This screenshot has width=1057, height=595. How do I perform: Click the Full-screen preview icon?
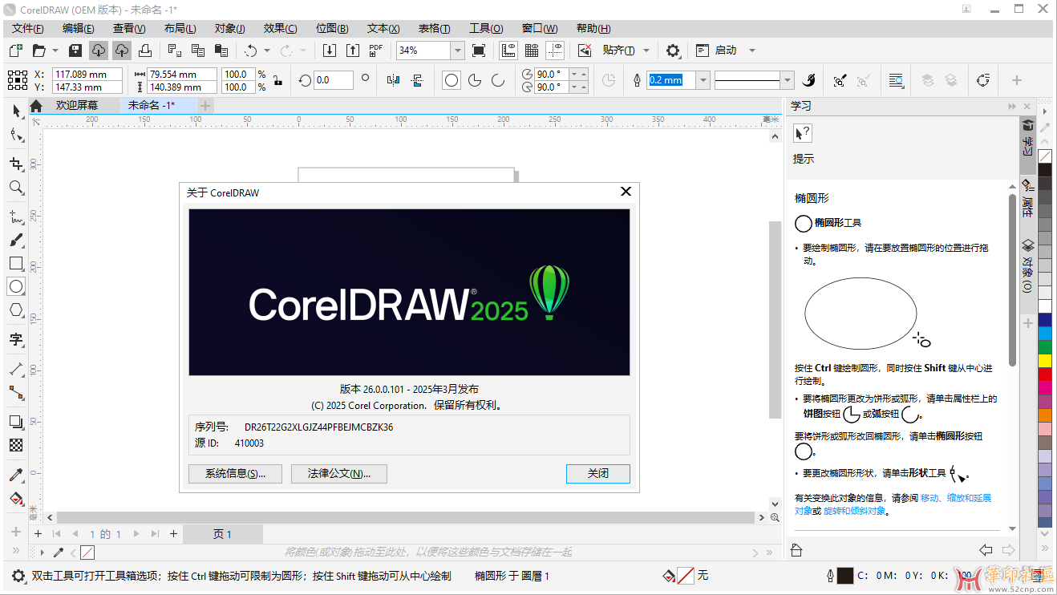tap(479, 51)
